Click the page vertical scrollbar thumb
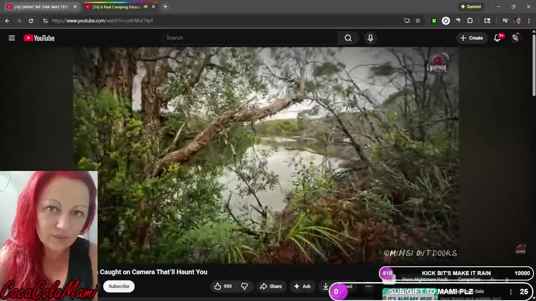The image size is (536, 301). click(534, 65)
